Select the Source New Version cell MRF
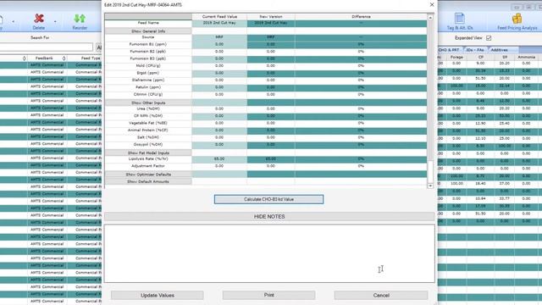The height and width of the screenshot is (305, 542). point(271,37)
